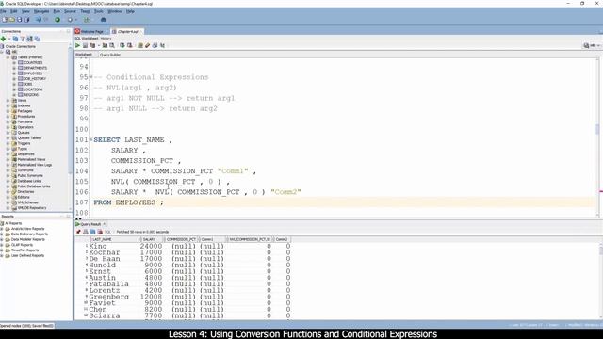Click the Open file folder icon
This screenshot has height=339, width=603.
tap(12, 20)
